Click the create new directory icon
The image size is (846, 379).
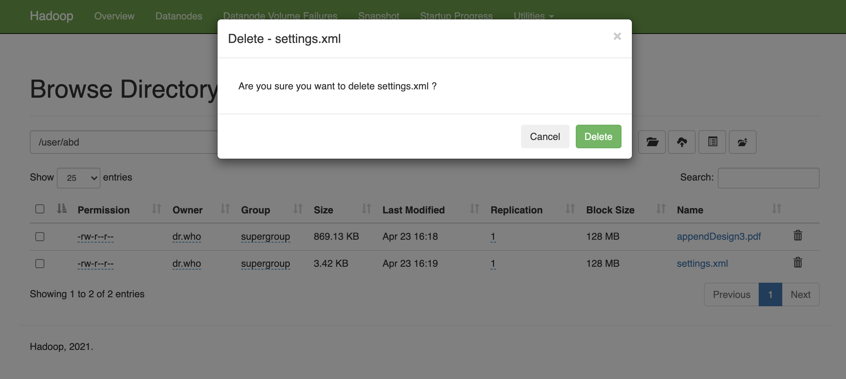pos(742,142)
